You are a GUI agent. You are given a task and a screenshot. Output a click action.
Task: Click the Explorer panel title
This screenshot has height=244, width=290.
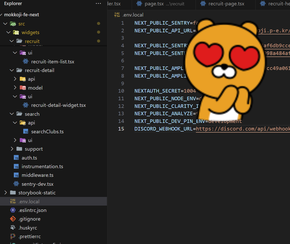[13, 4]
